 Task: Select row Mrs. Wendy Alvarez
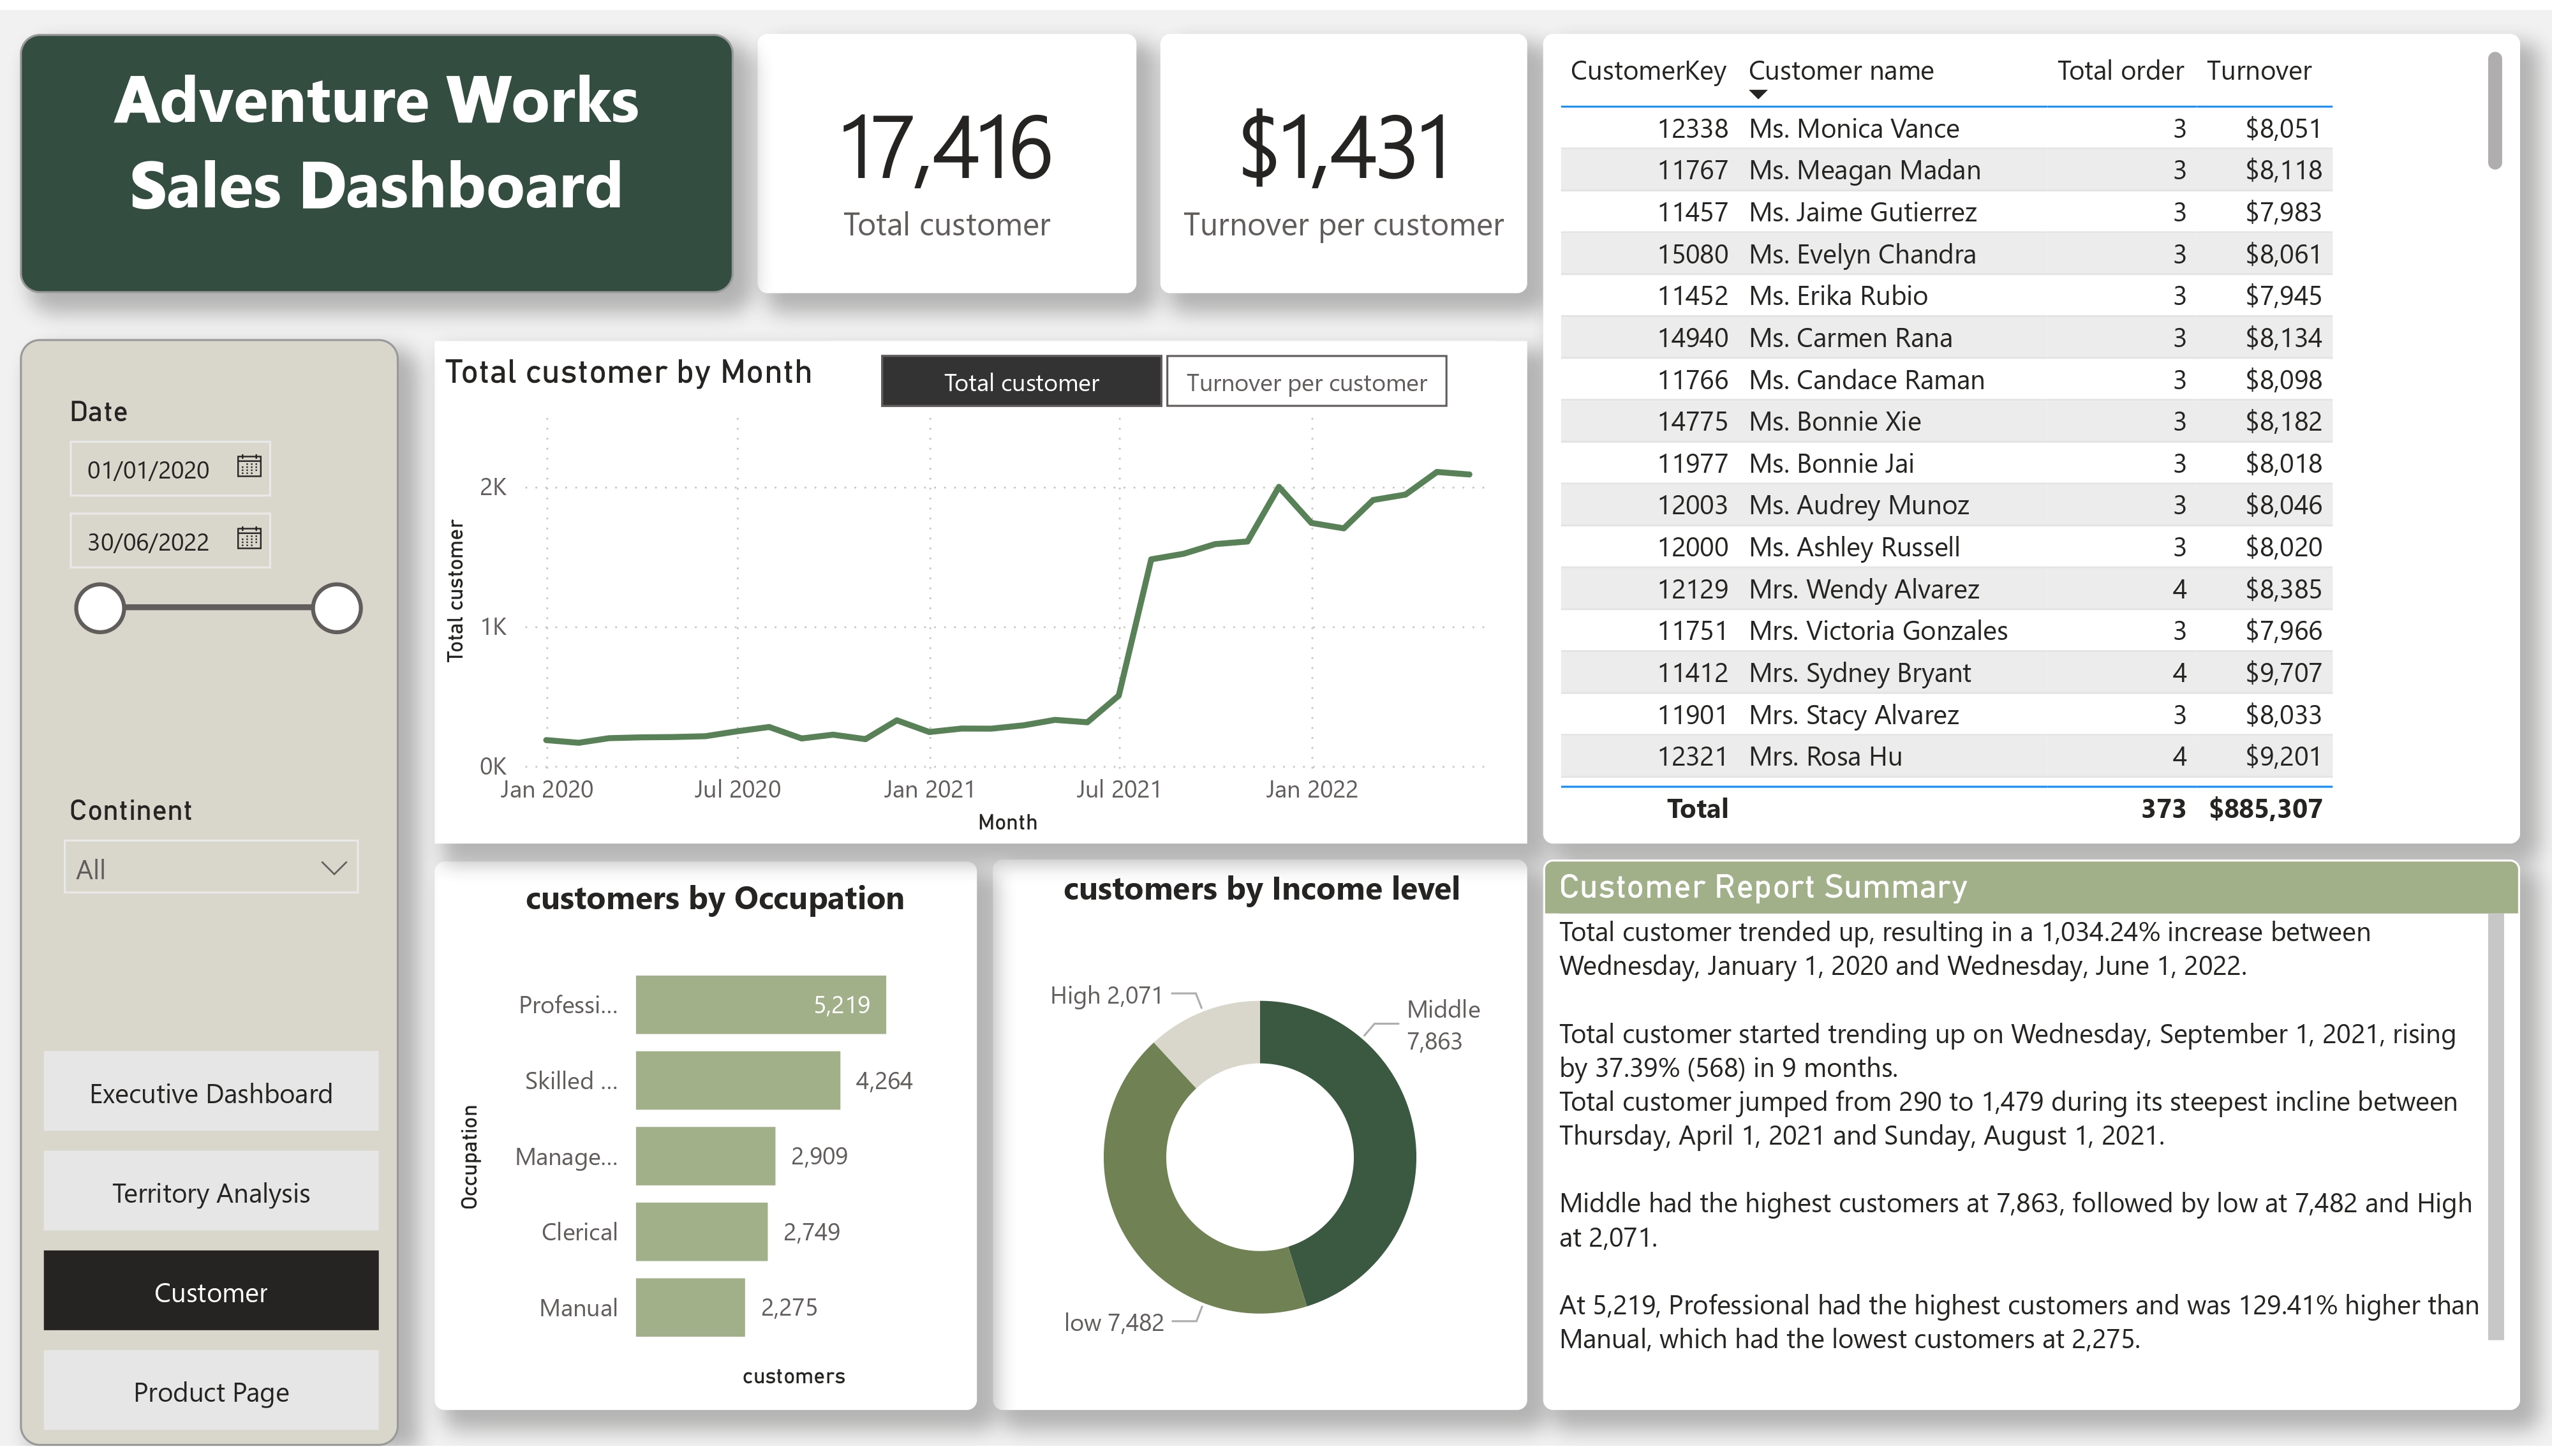click(x=1945, y=589)
